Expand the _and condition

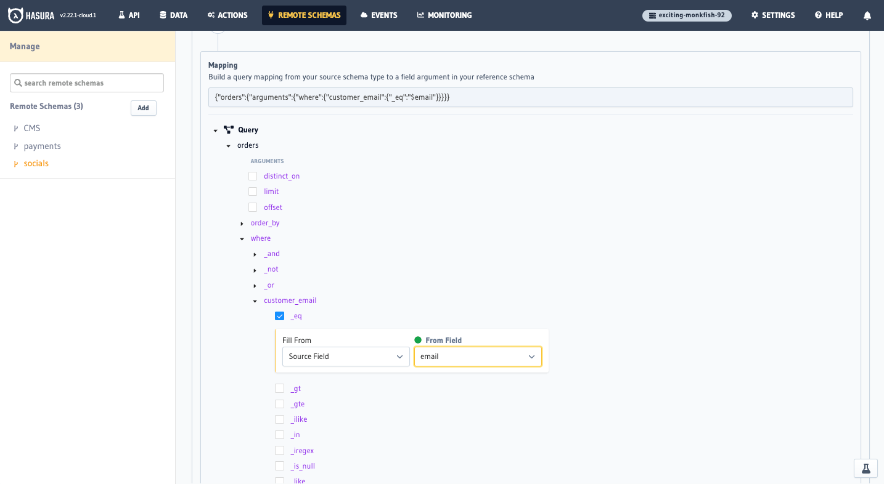255,254
